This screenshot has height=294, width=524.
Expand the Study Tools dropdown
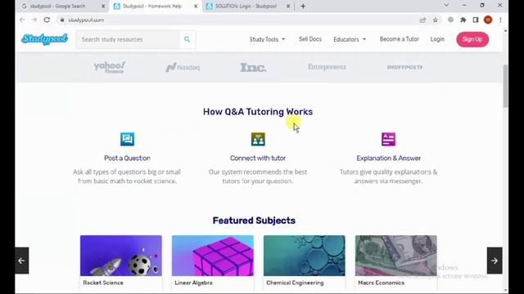coord(267,39)
